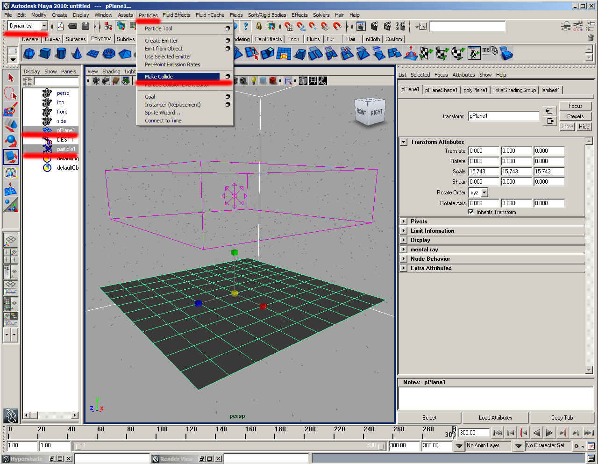Click go to input connection icon

point(549,111)
